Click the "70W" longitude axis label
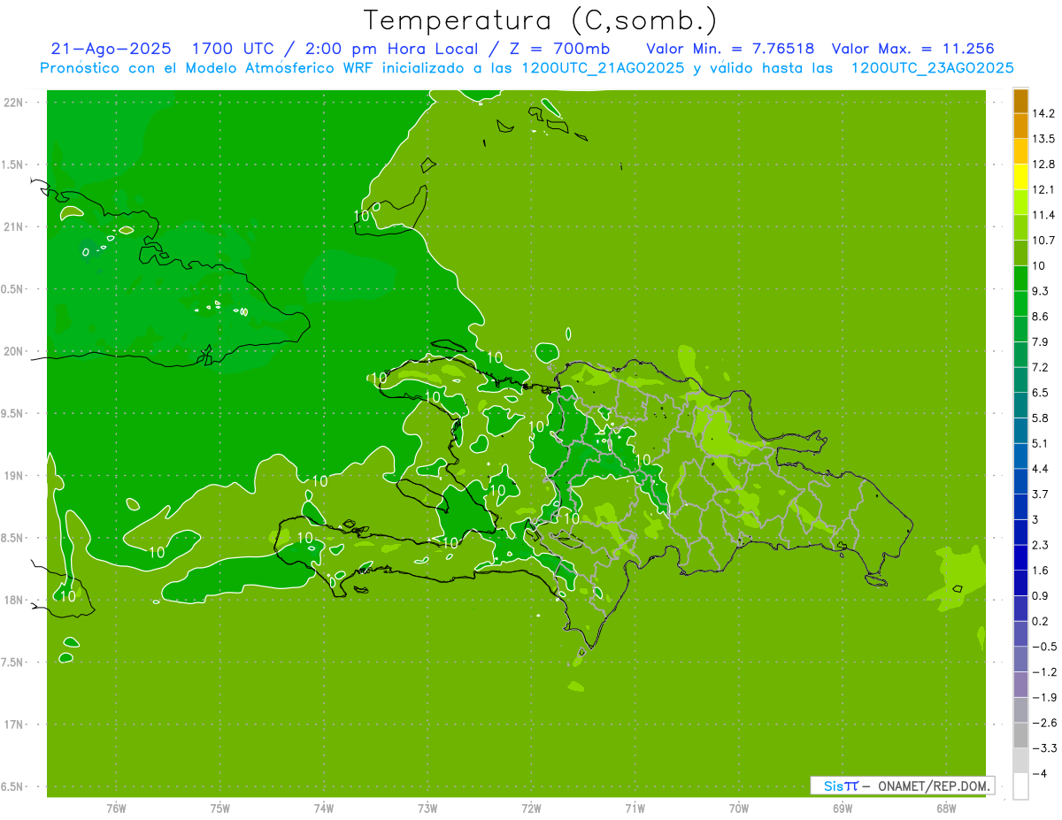This screenshot has height=820, width=1062. (739, 809)
